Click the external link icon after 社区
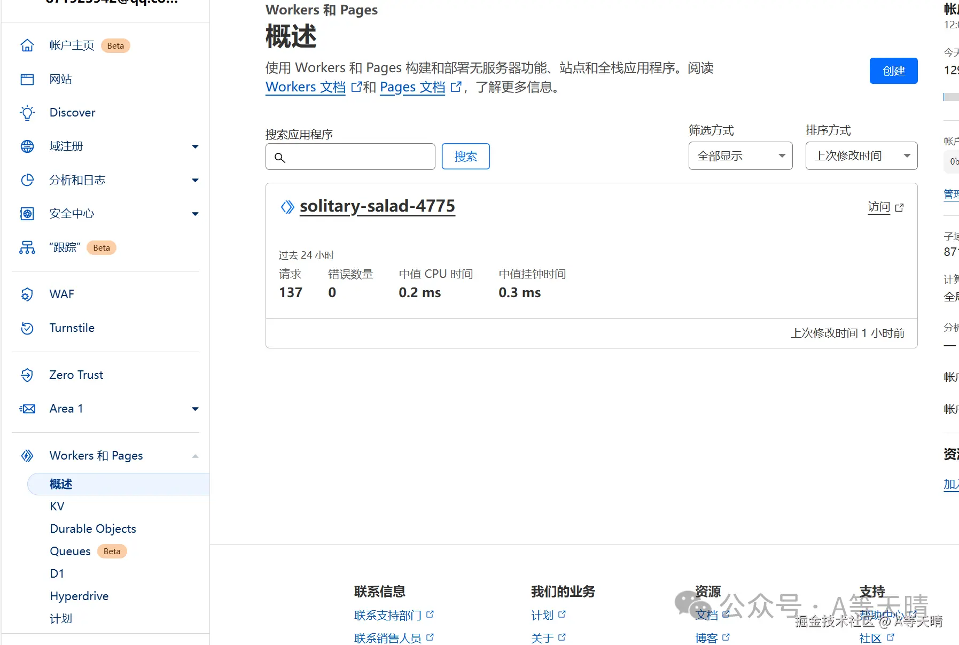 click(x=890, y=637)
